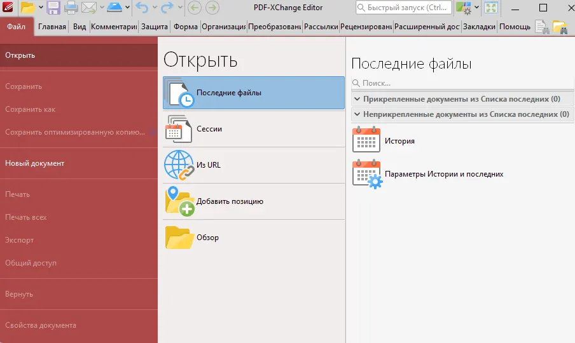Click the История calendar icon
Image resolution: width=575 pixels, height=343 pixels.
[366, 140]
